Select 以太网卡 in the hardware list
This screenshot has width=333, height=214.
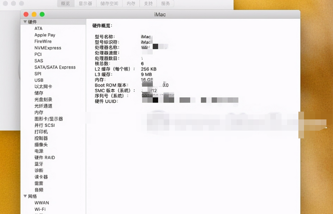[43, 87]
